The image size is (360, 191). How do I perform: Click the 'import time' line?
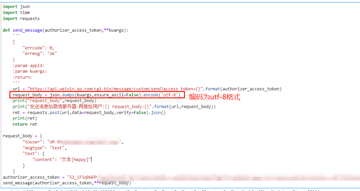16,12
